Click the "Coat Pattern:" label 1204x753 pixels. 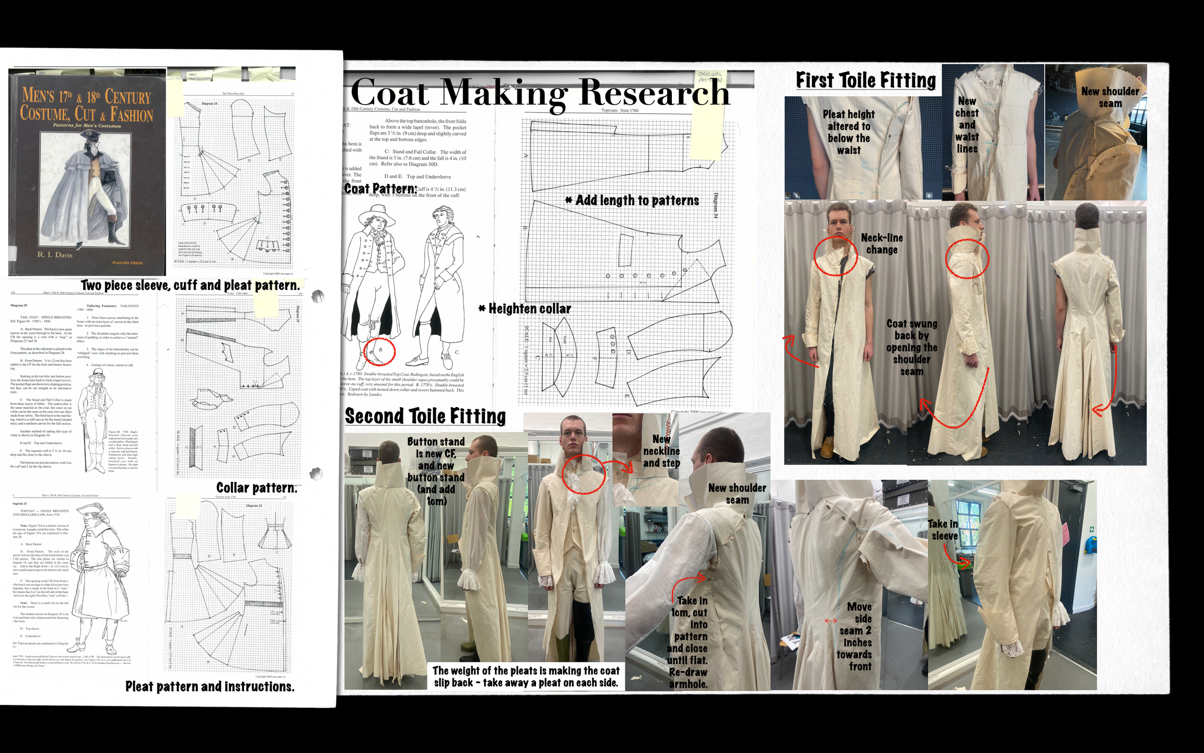pos(380,189)
